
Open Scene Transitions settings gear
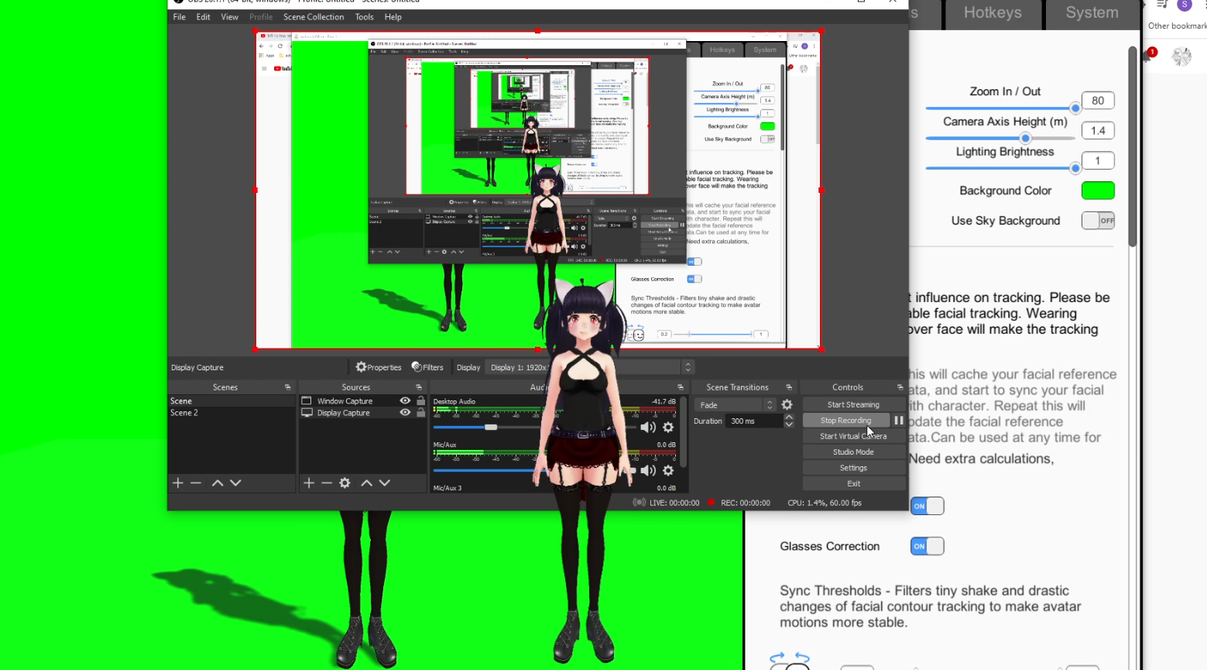pyautogui.click(x=787, y=405)
